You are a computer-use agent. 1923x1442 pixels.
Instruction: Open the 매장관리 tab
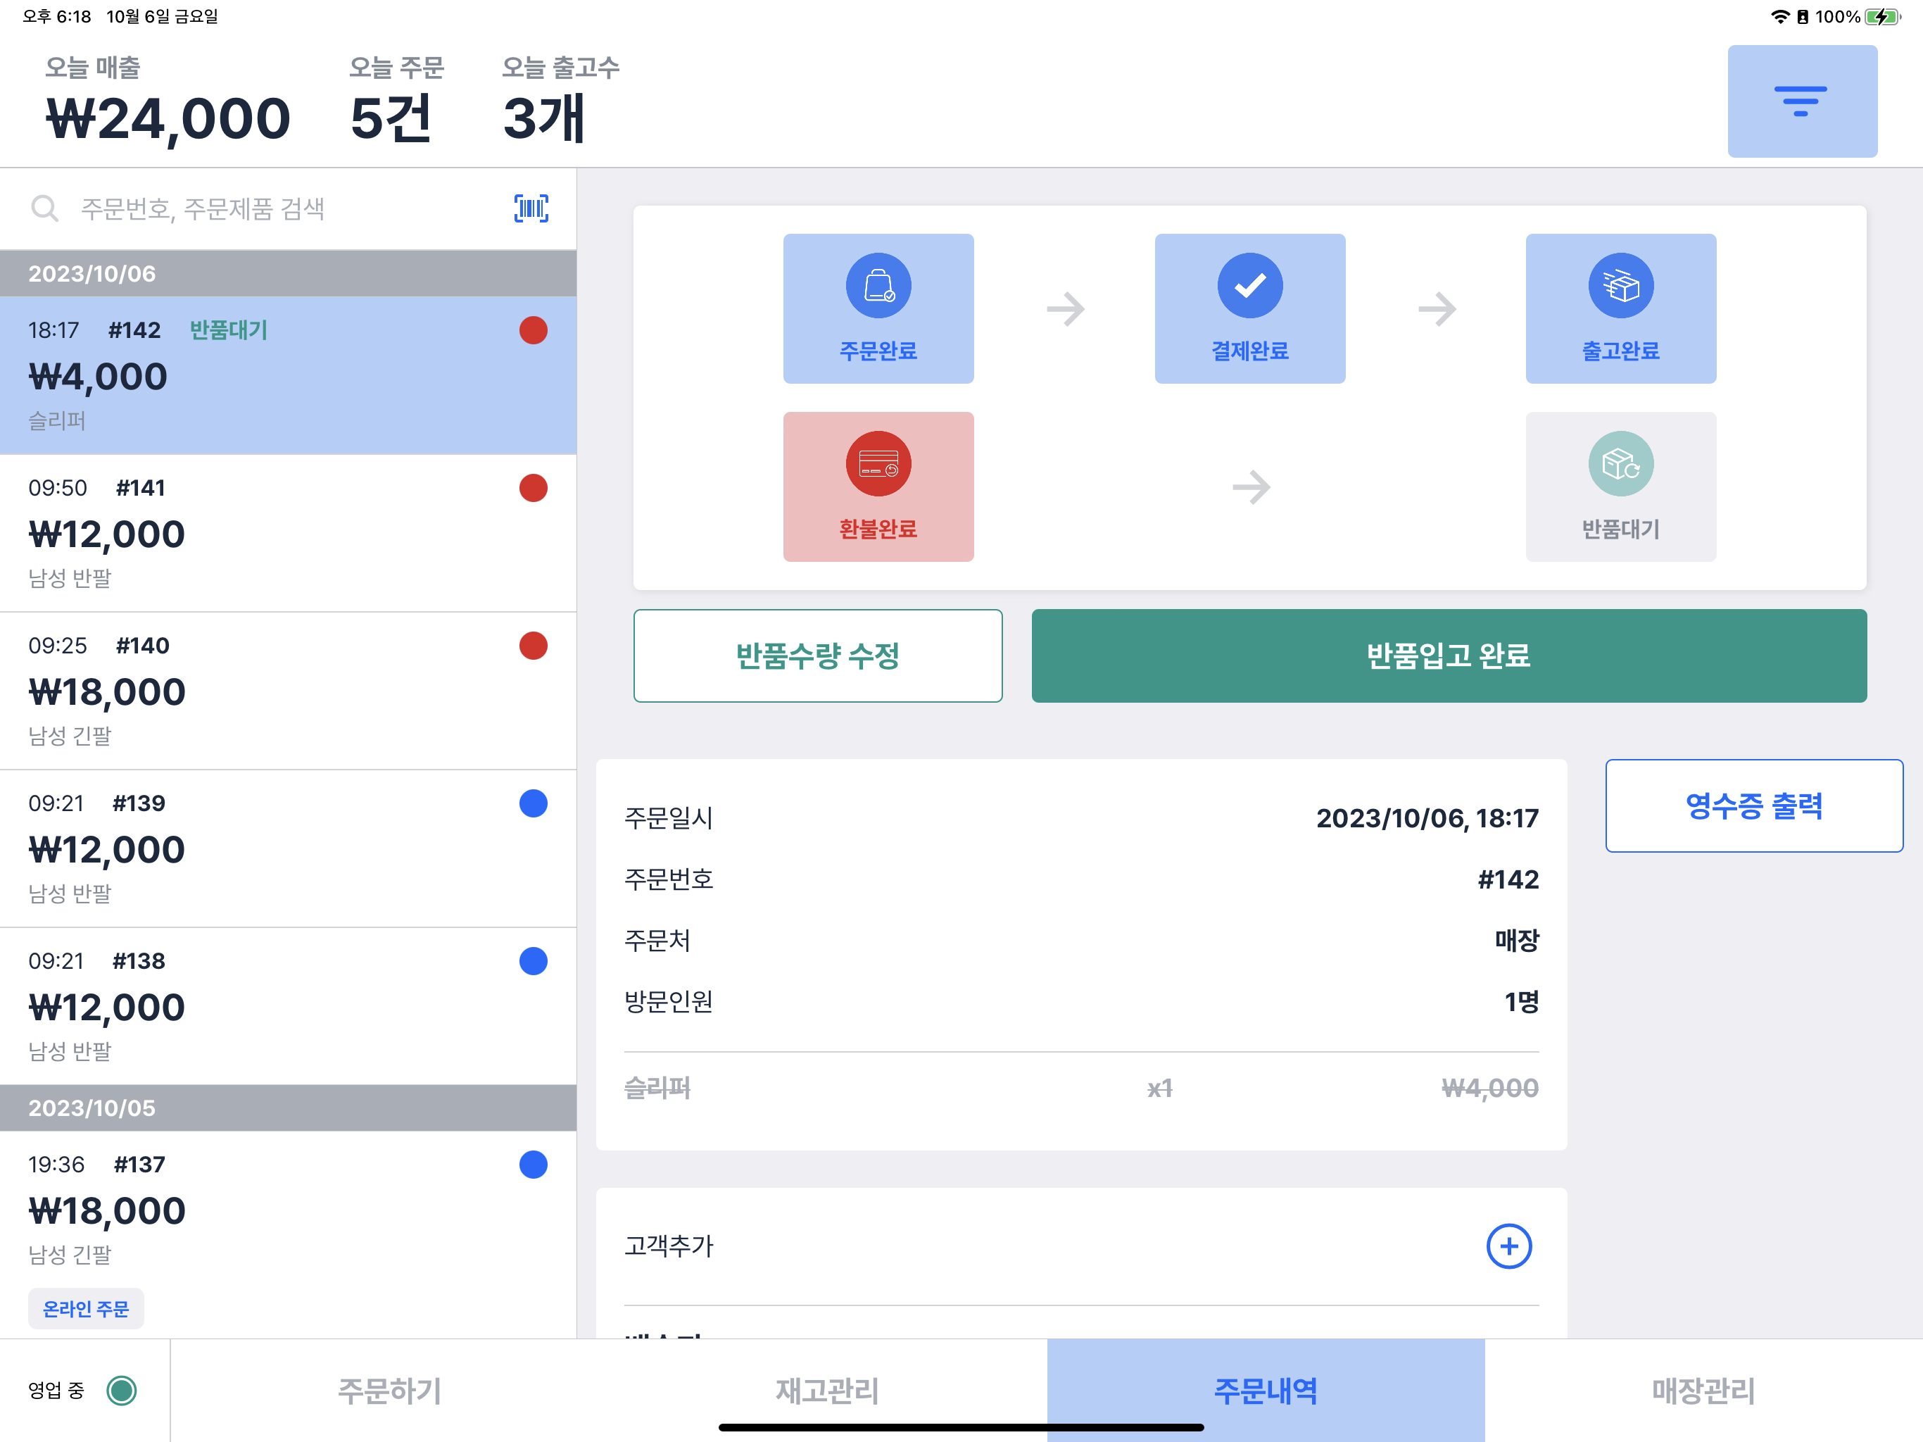[1703, 1390]
